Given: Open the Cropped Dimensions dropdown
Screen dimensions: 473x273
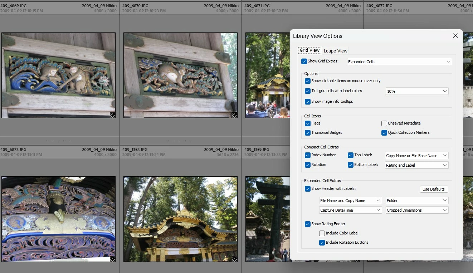Looking at the screenshot, I should coord(417,210).
